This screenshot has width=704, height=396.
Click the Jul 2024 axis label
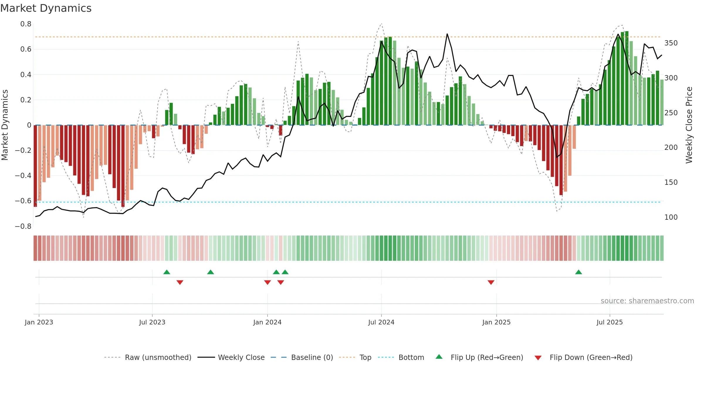coord(381,322)
